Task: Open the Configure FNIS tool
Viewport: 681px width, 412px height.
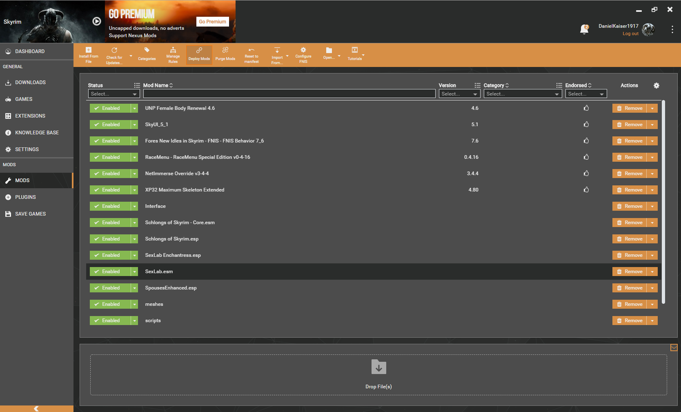Action: point(303,55)
